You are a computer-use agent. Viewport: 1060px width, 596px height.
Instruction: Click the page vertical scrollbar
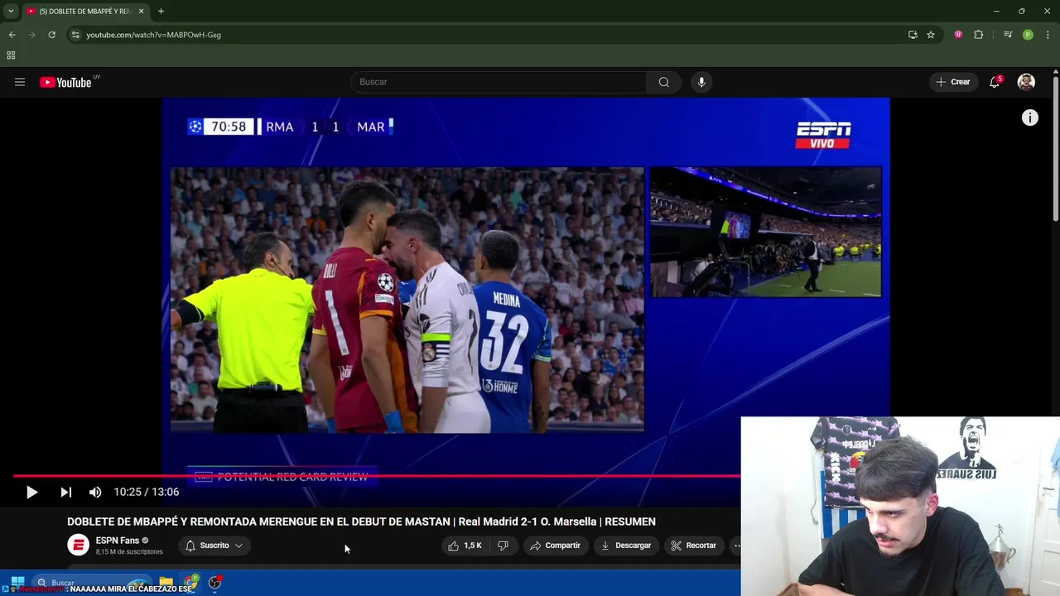point(1056,149)
